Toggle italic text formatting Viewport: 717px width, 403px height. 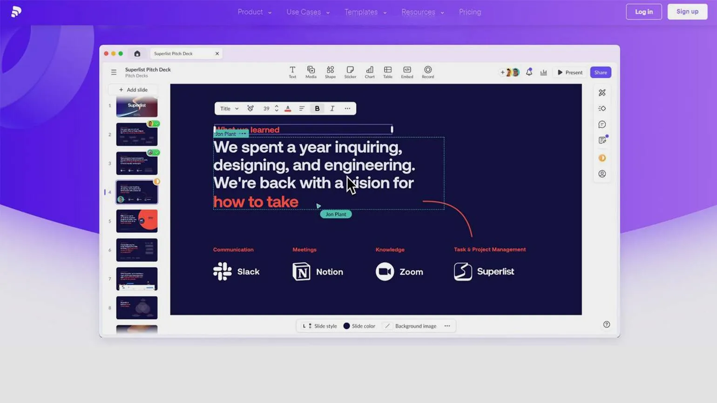[x=332, y=108]
